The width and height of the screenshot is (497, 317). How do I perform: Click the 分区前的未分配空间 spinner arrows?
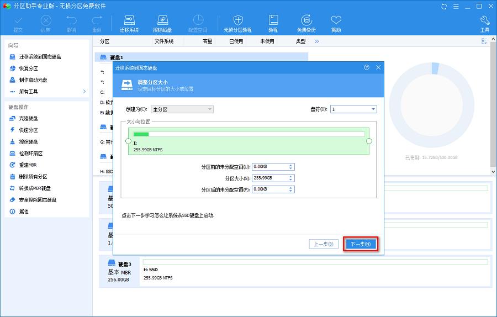click(x=290, y=167)
